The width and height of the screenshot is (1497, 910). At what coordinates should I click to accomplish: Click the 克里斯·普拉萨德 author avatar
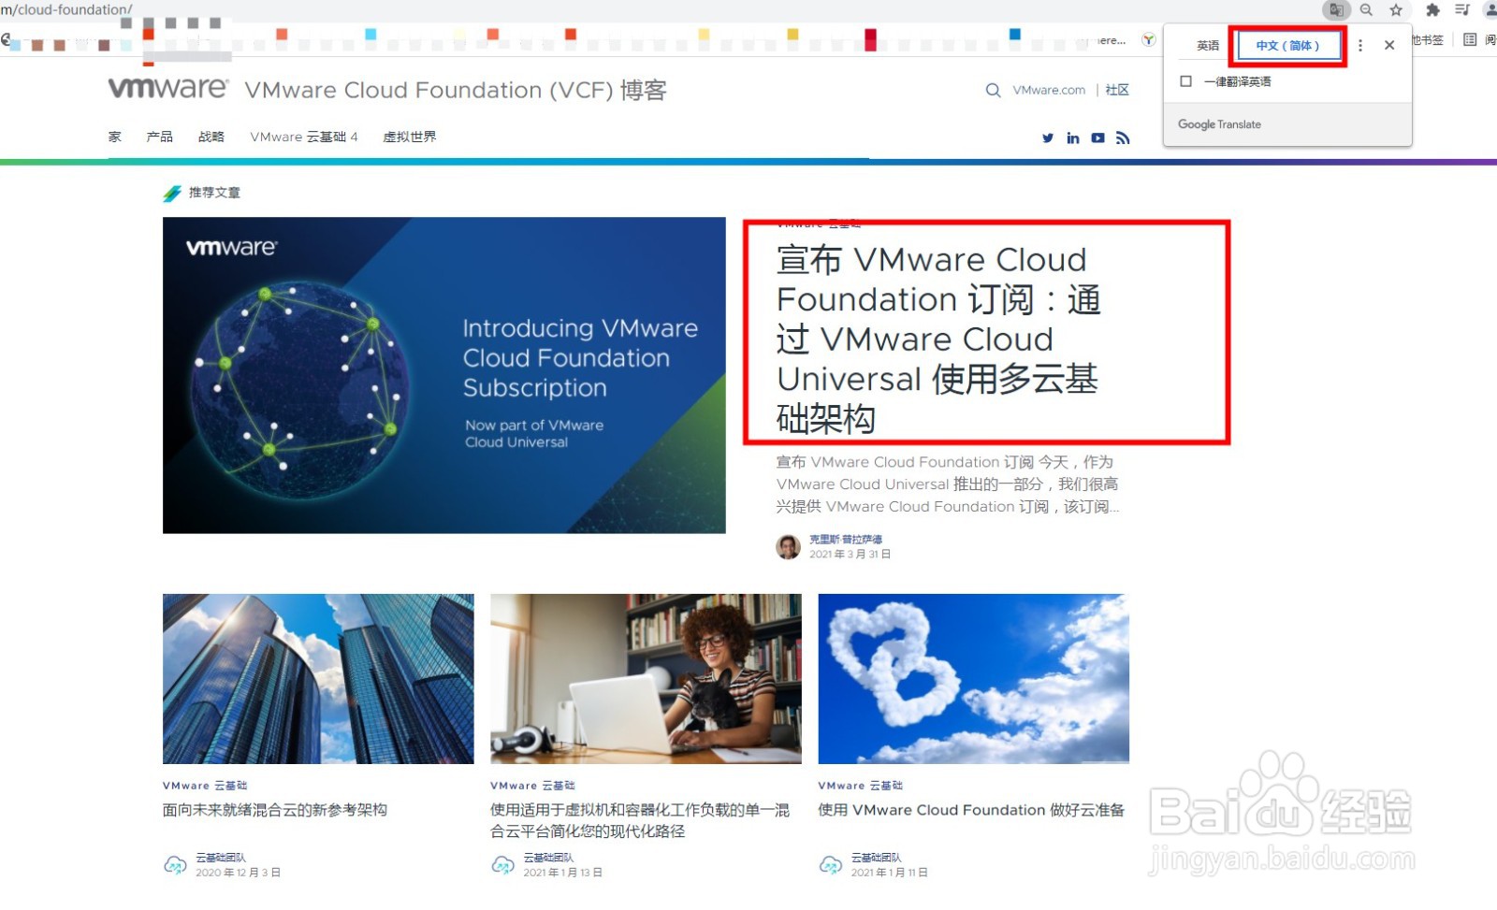tap(788, 547)
